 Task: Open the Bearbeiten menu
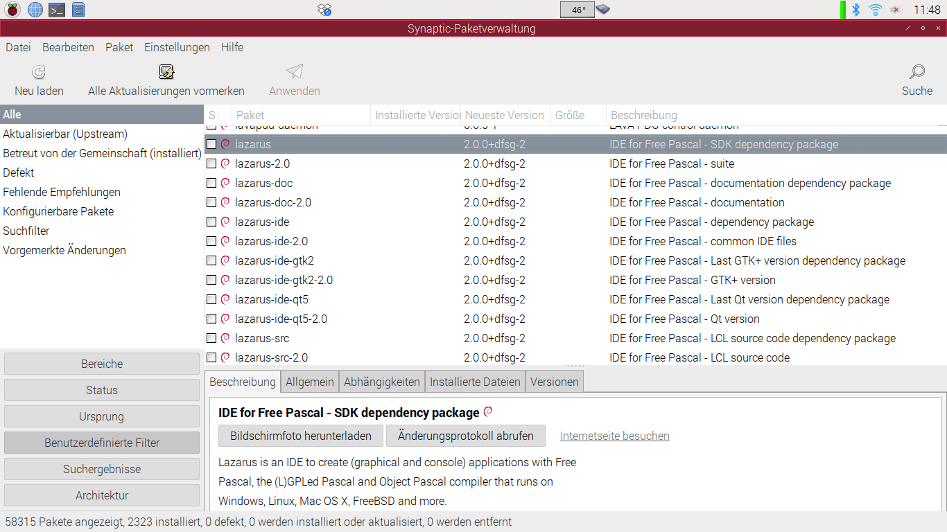(x=68, y=47)
